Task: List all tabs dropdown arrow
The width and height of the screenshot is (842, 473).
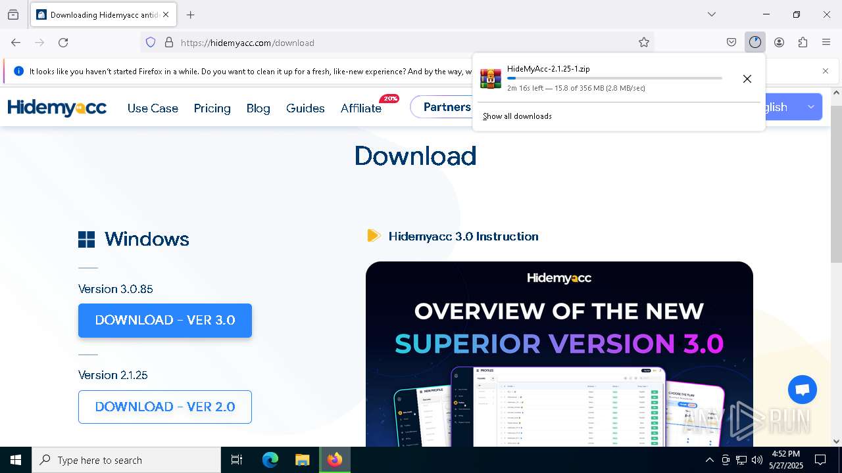Action: click(712, 14)
